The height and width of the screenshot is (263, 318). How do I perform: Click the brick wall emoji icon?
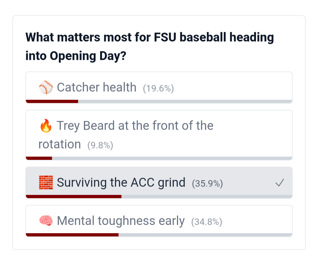tap(46, 183)
